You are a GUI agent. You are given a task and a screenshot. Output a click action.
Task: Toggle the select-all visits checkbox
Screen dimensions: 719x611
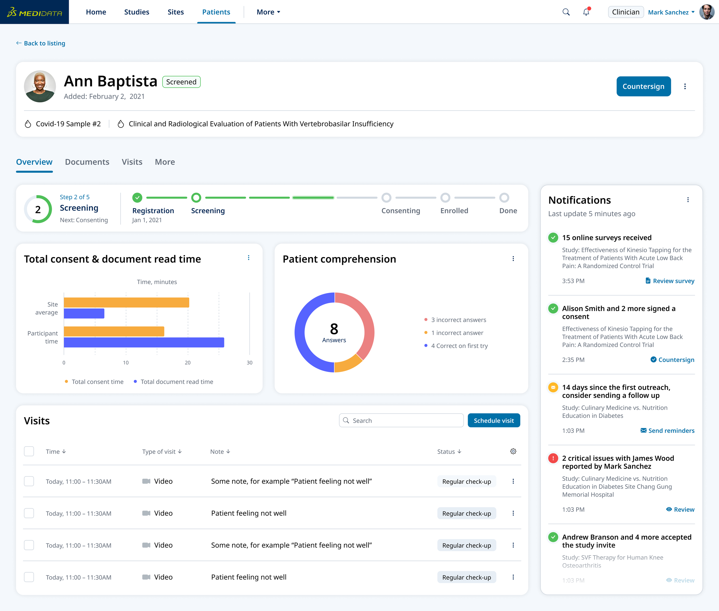pyautogui.click(x=29, y=451)
